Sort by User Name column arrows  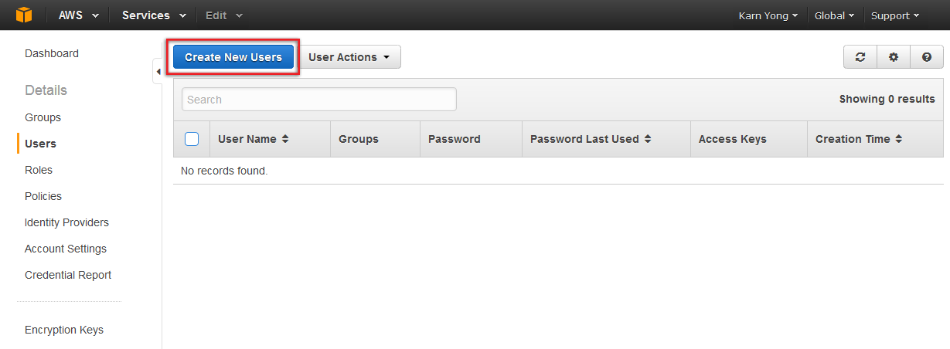(x=285, y=139)
